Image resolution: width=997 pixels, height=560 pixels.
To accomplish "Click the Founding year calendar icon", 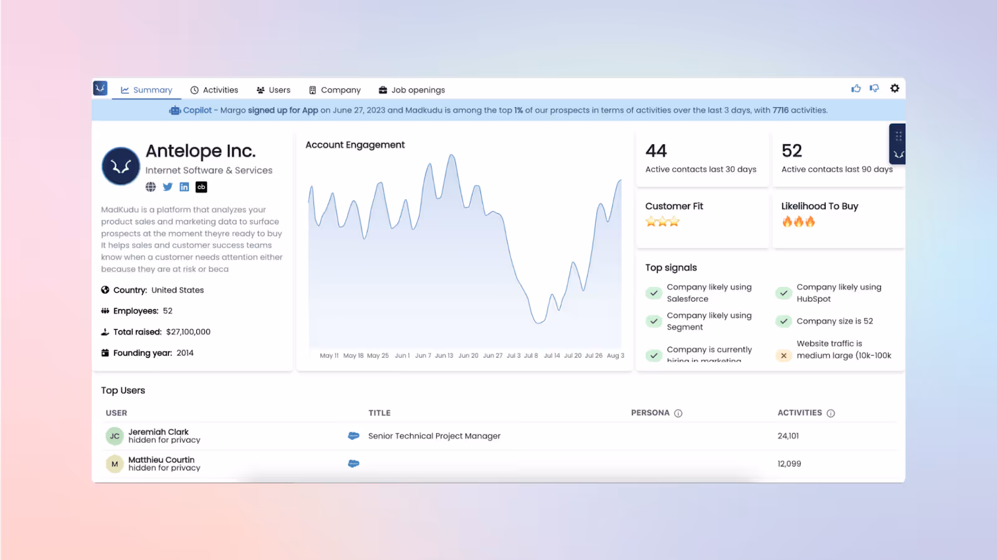I will coord(105,353).
